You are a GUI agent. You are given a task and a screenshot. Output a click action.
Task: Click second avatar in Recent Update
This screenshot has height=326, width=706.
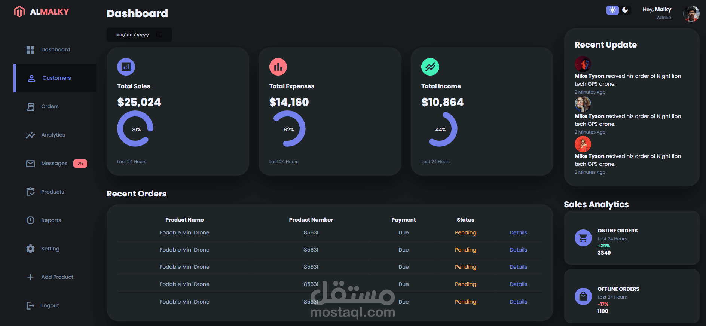[x=583, y=104]
